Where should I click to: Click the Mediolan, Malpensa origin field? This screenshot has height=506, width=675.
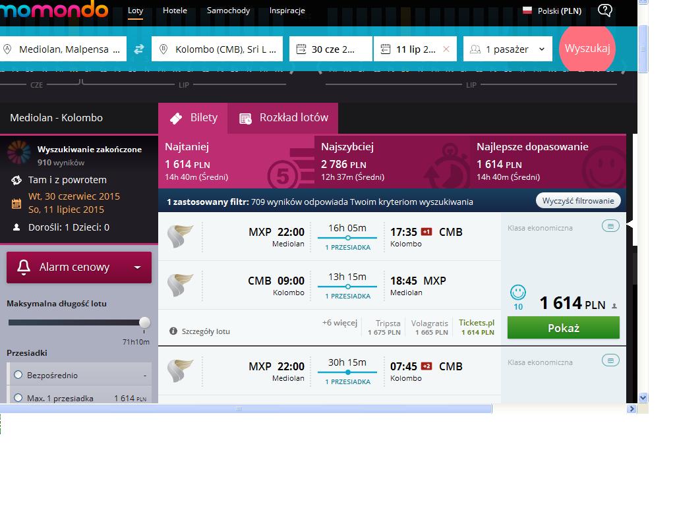[x=63, y=49]
